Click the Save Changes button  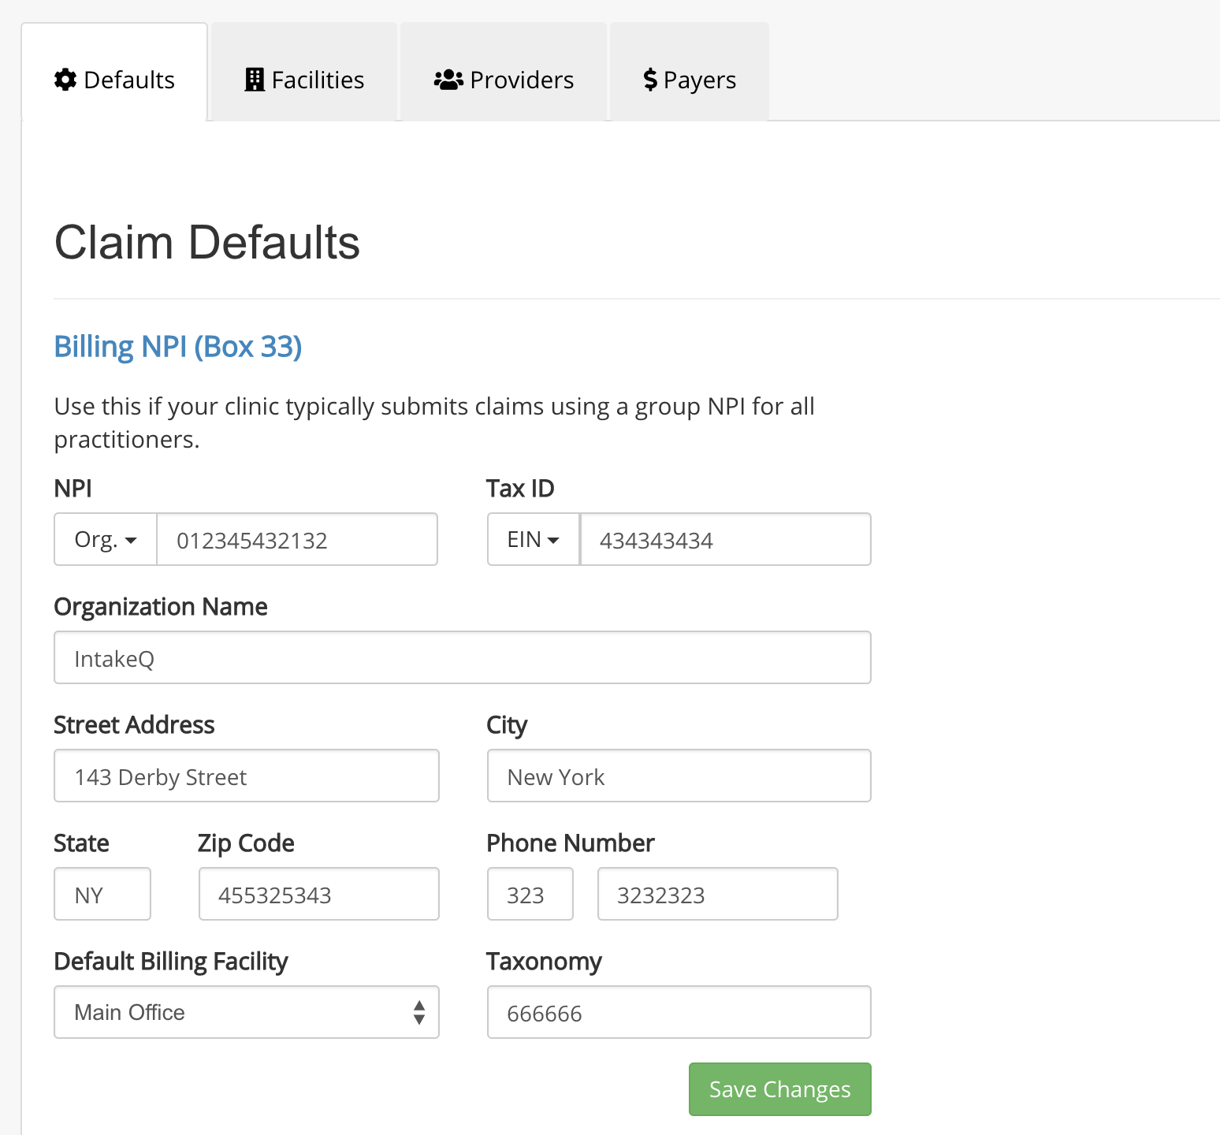click(779, 1089)
